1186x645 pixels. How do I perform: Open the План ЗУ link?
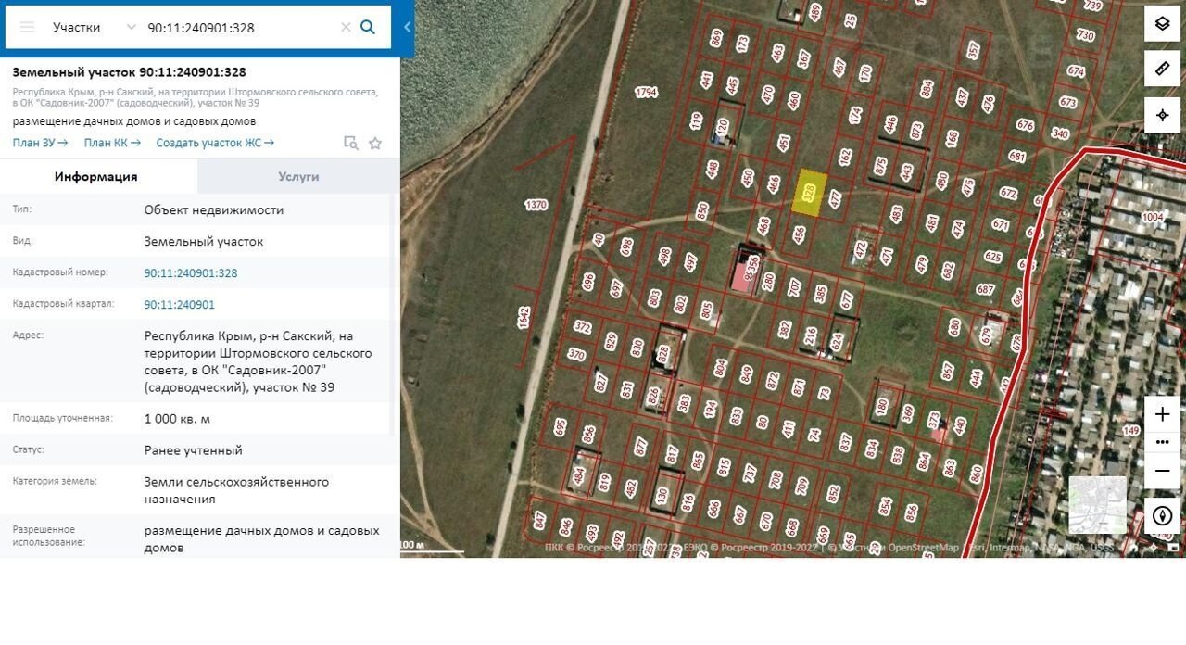point(40,143)
